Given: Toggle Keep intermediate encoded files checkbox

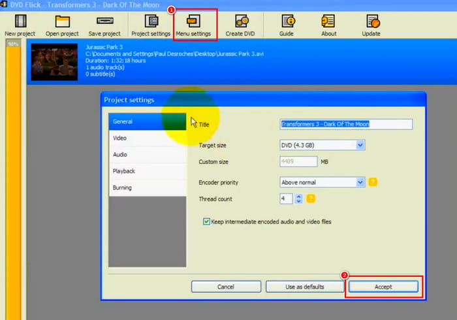Looking at the screenshot, I should point(207,222).
